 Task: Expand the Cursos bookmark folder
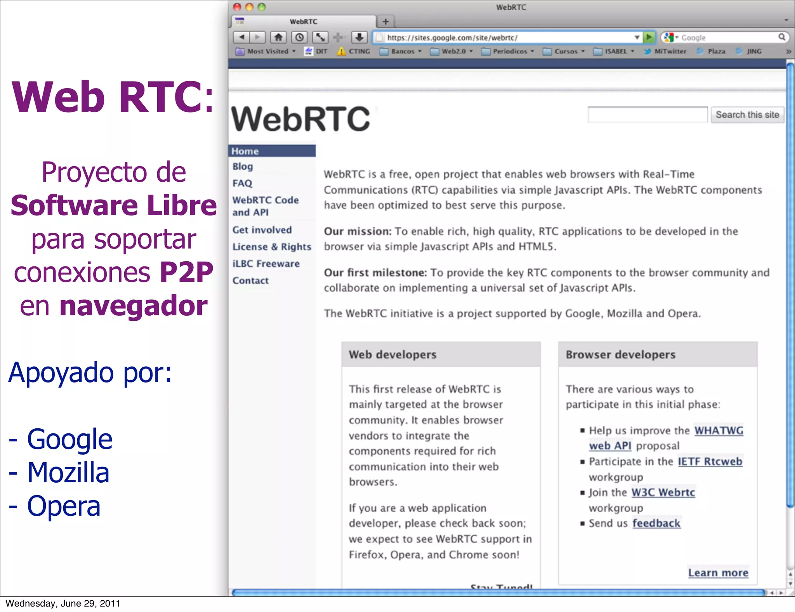564,51
